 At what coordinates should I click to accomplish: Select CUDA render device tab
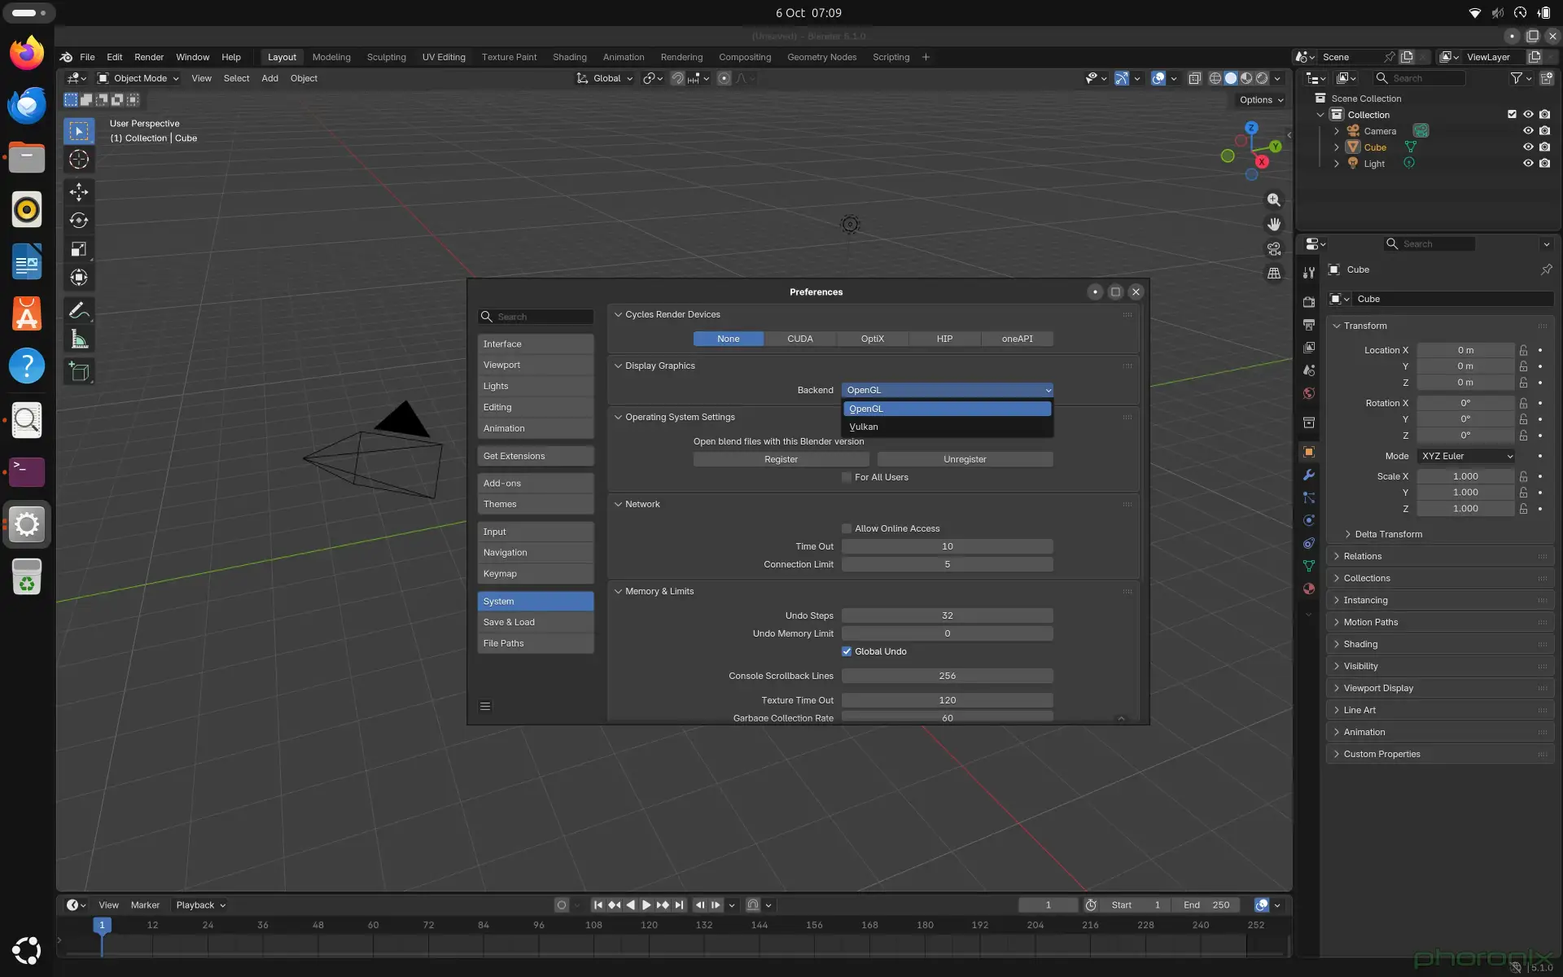[x=800, y=339]
